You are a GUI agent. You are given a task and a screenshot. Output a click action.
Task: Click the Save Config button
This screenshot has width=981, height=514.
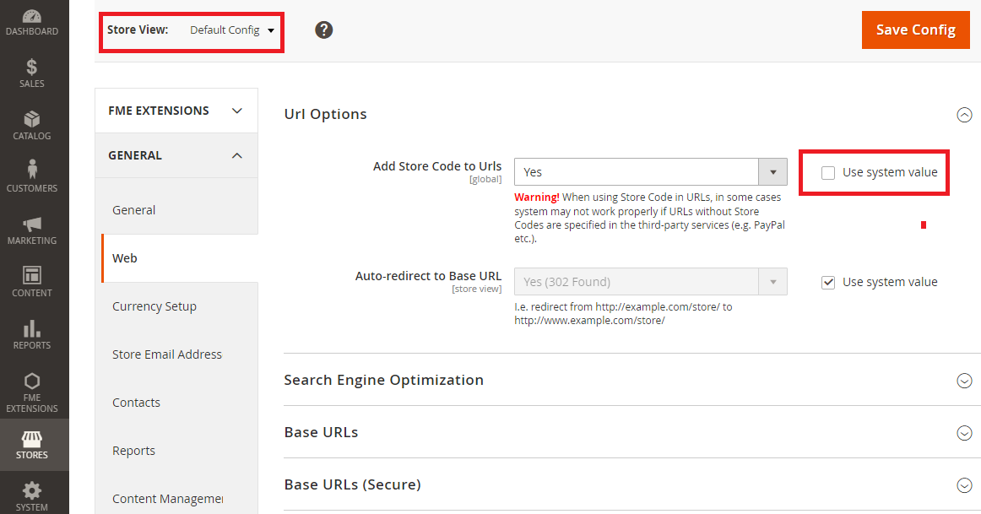pyautogui.click(x=915, y=30)
